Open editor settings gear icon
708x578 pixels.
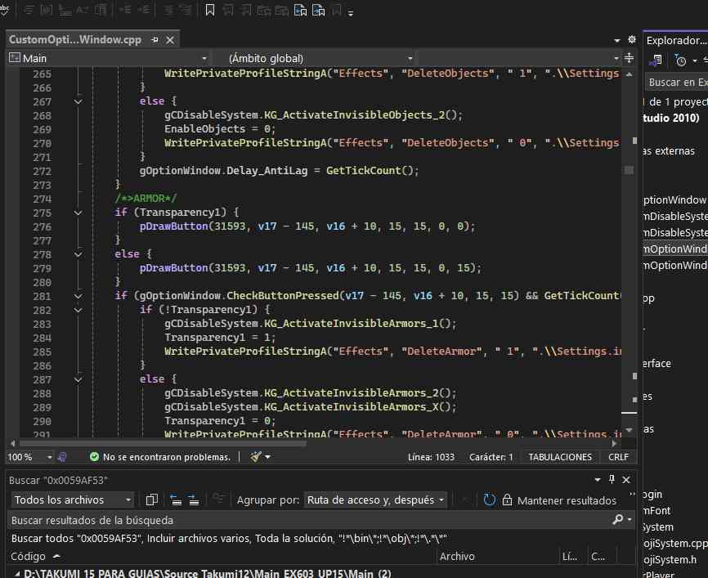(x=632, y=40)
